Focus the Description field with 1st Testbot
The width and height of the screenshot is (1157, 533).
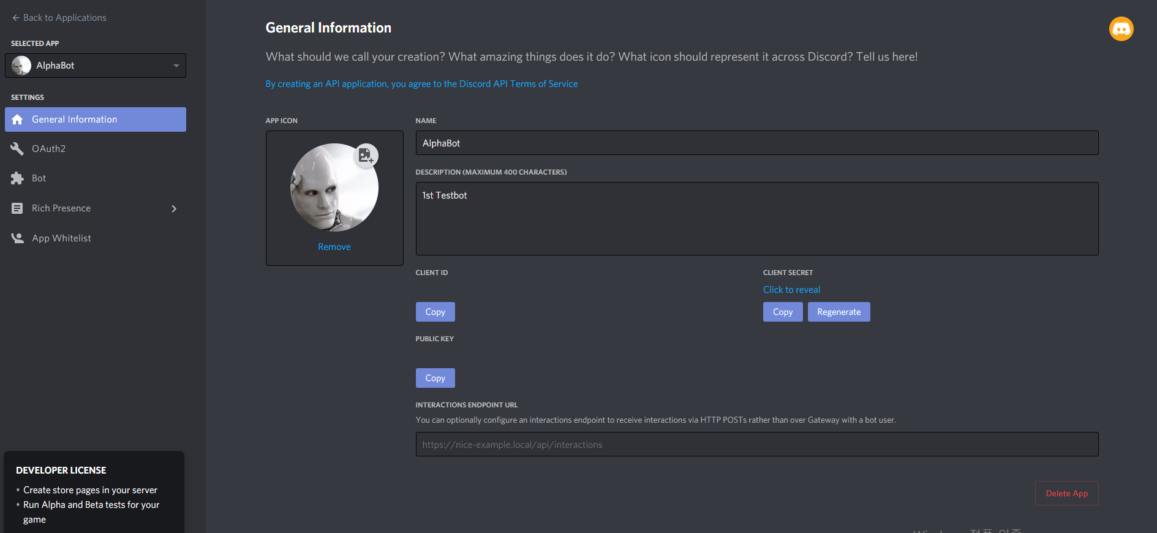[757, 219]
